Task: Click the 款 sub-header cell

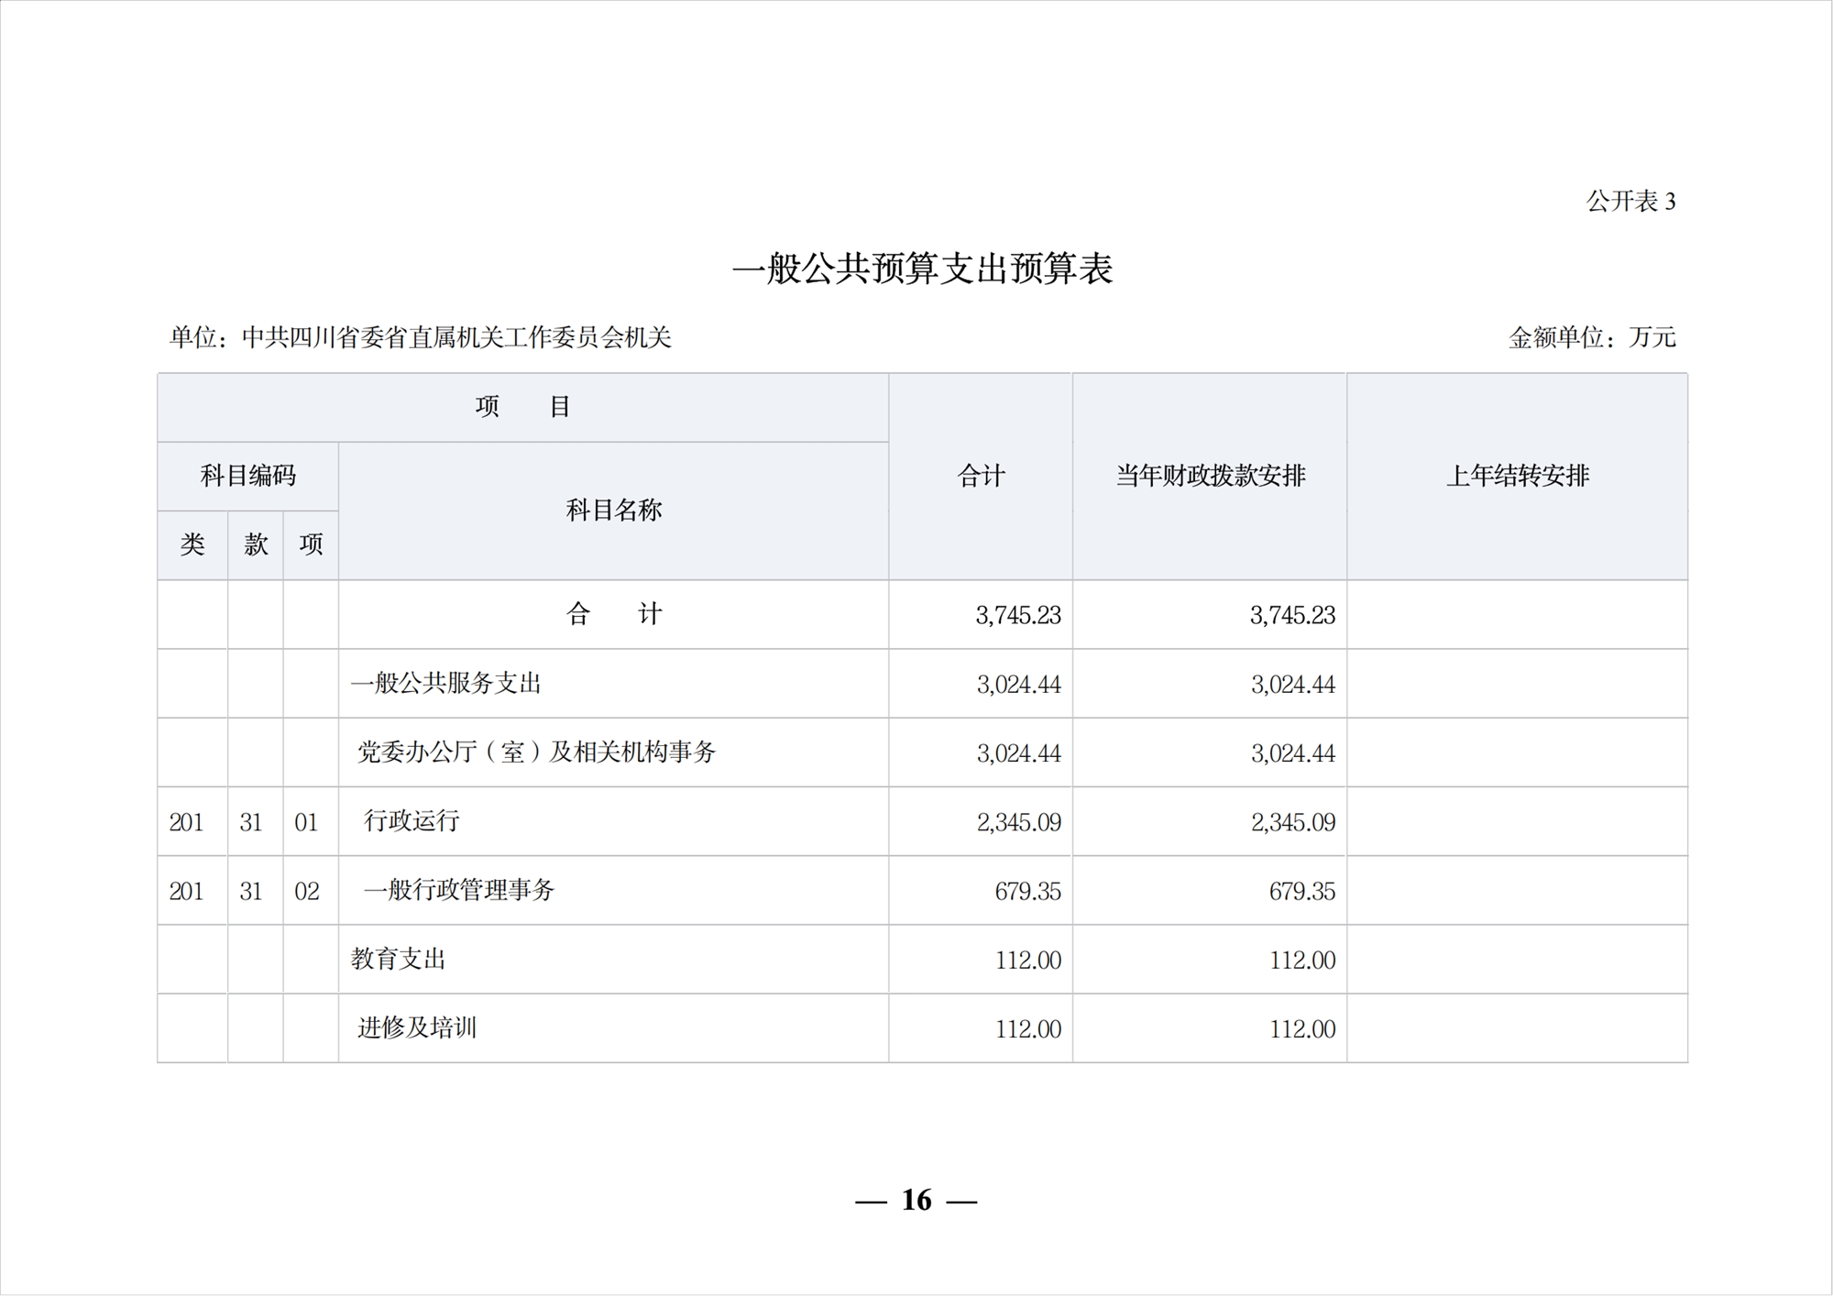Action: 256,544
